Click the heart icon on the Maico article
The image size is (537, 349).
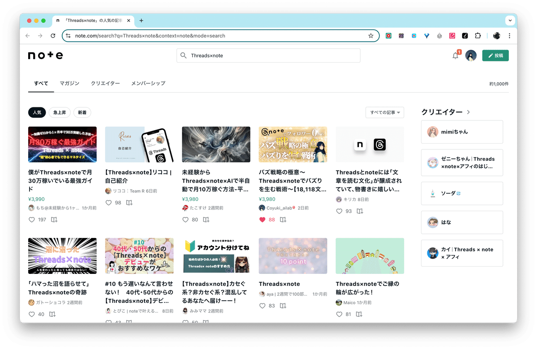pyautogui.click(x=339, y=314)
